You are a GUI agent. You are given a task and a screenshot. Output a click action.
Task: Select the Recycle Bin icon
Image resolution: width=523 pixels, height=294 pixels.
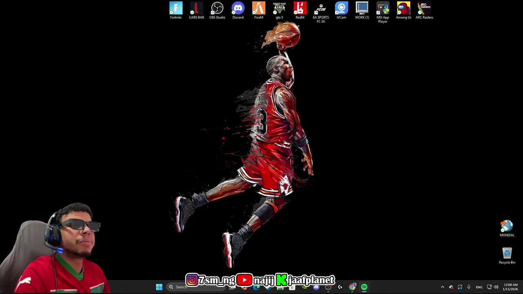(507, 256)
